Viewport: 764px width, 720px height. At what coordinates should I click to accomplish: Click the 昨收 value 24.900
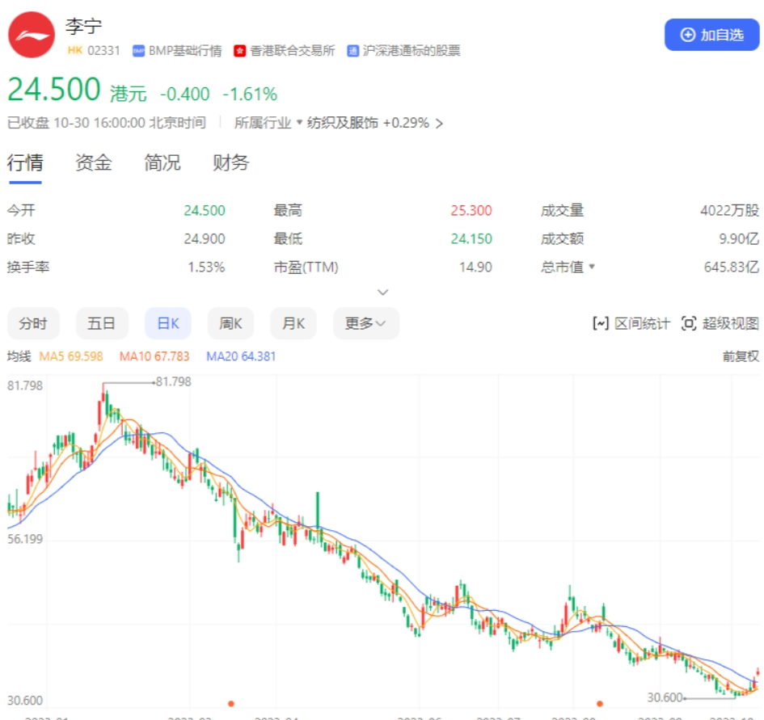coord(205,238)
